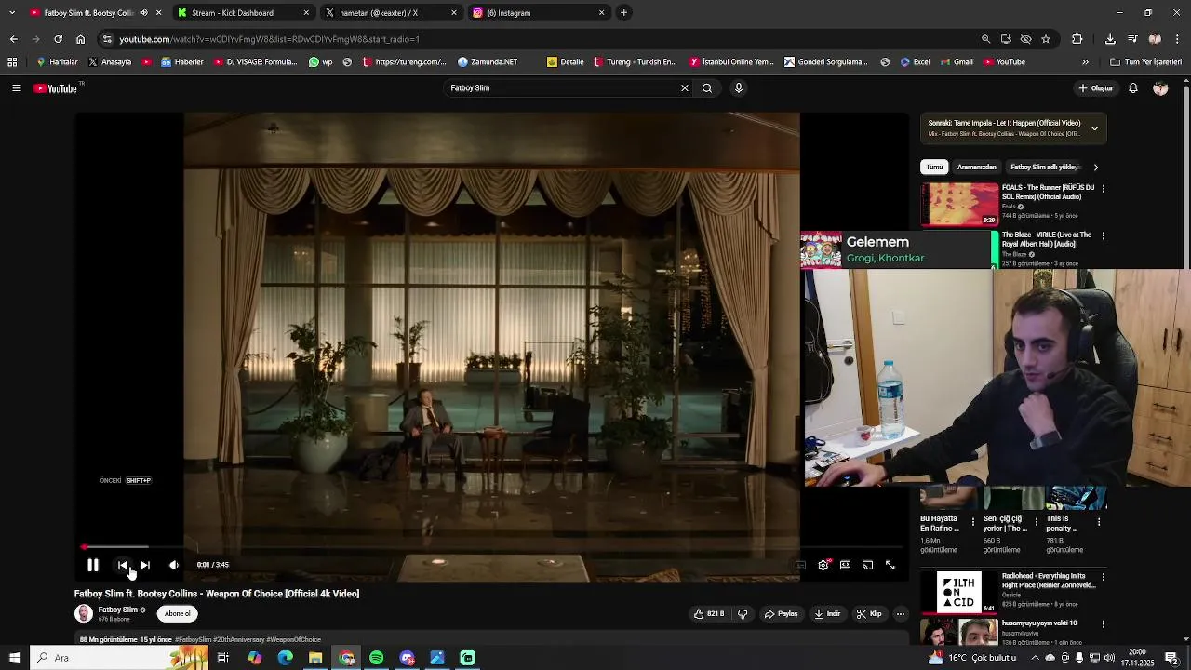The height and width of the screenshot is (670, 1191).
Task: Select the Tümü filter chip
Action: point(934,167)
